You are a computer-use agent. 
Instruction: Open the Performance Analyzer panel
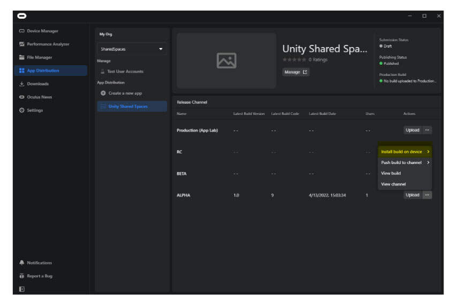48,44
